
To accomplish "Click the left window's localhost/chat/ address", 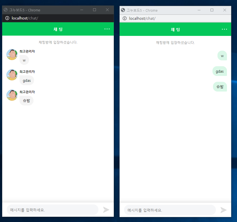I will tap(25, 18).
